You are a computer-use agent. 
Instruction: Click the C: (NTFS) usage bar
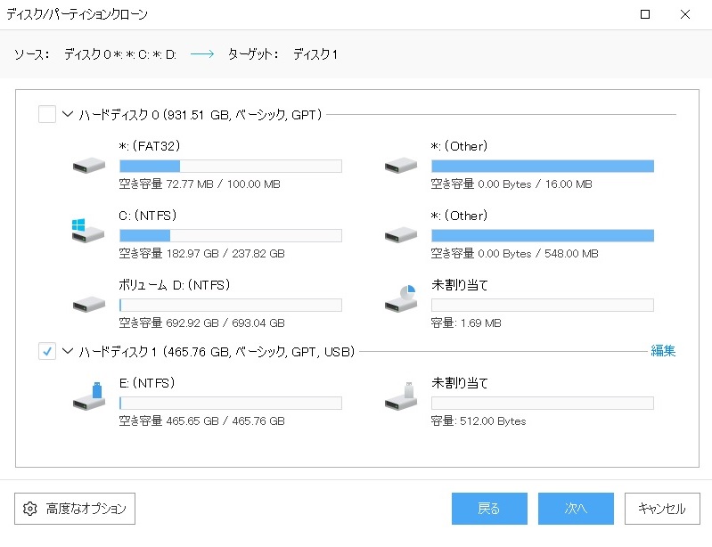coord(230,235)
